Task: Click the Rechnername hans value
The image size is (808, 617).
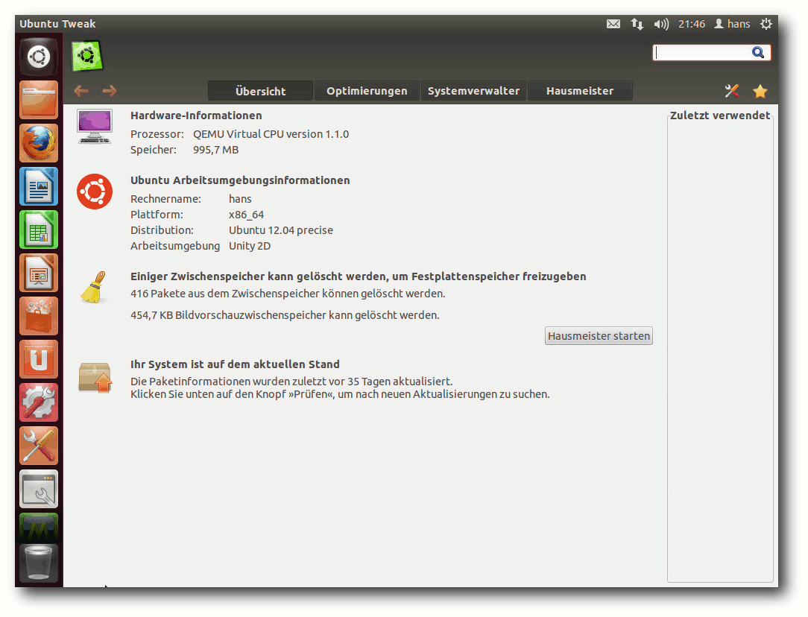Action: 240,199
